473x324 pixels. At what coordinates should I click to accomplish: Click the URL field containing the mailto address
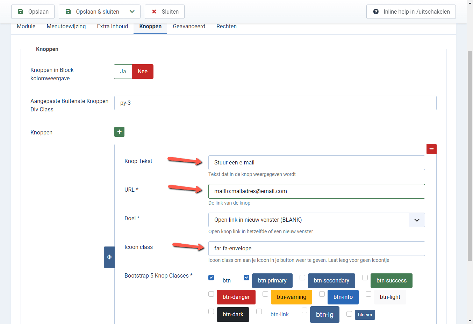click(316, 191)
